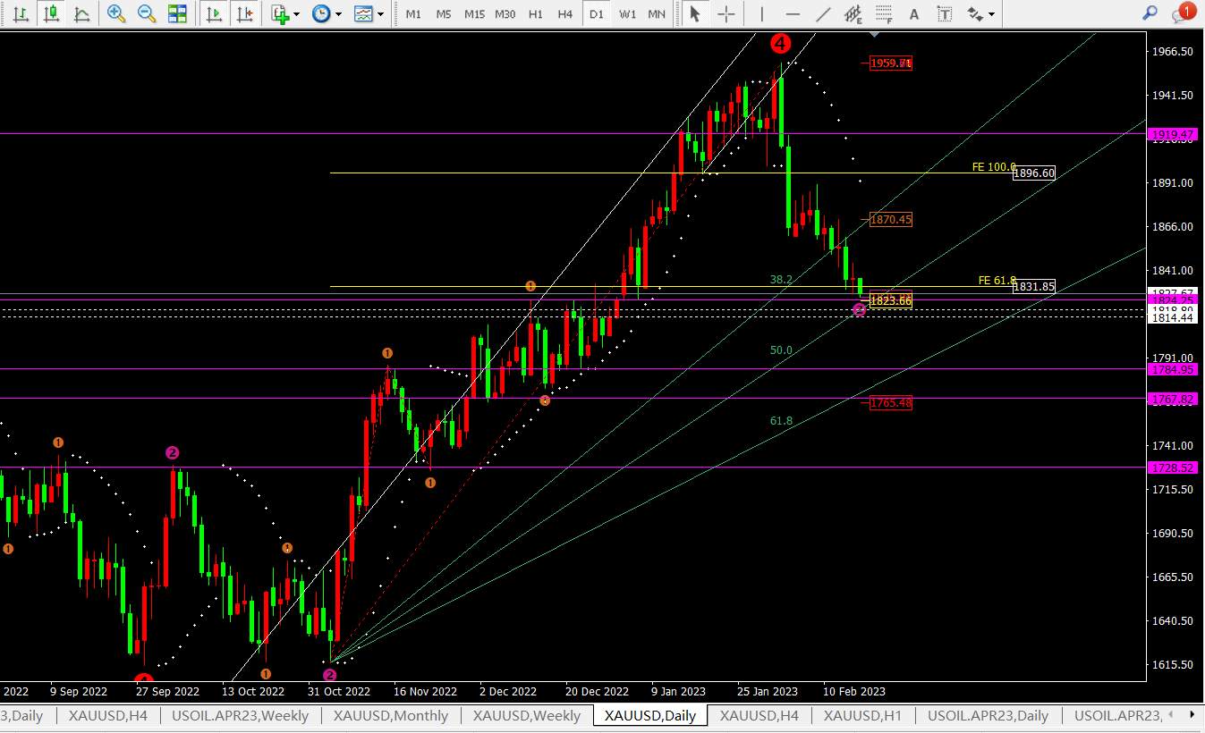The image size is (1205, 733).
Task: Select the active XAUUSD,Daily chart tab
Action: 649,715
